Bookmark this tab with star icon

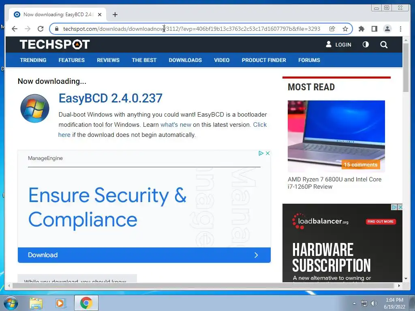pyautogui.click(x=345, y=29)
